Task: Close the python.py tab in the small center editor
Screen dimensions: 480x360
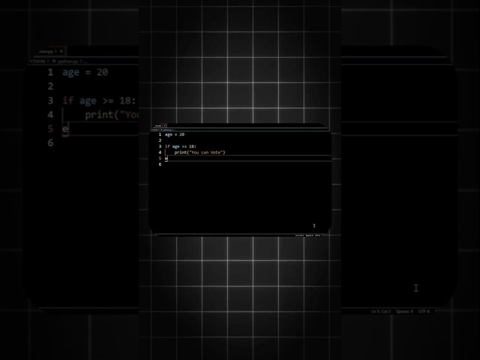Action: click(165, 125)
